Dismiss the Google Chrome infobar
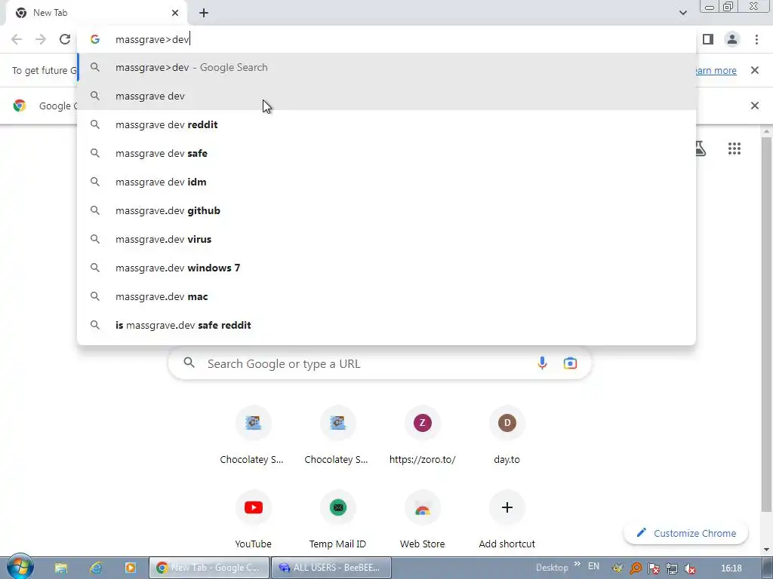 pos(754,106)
